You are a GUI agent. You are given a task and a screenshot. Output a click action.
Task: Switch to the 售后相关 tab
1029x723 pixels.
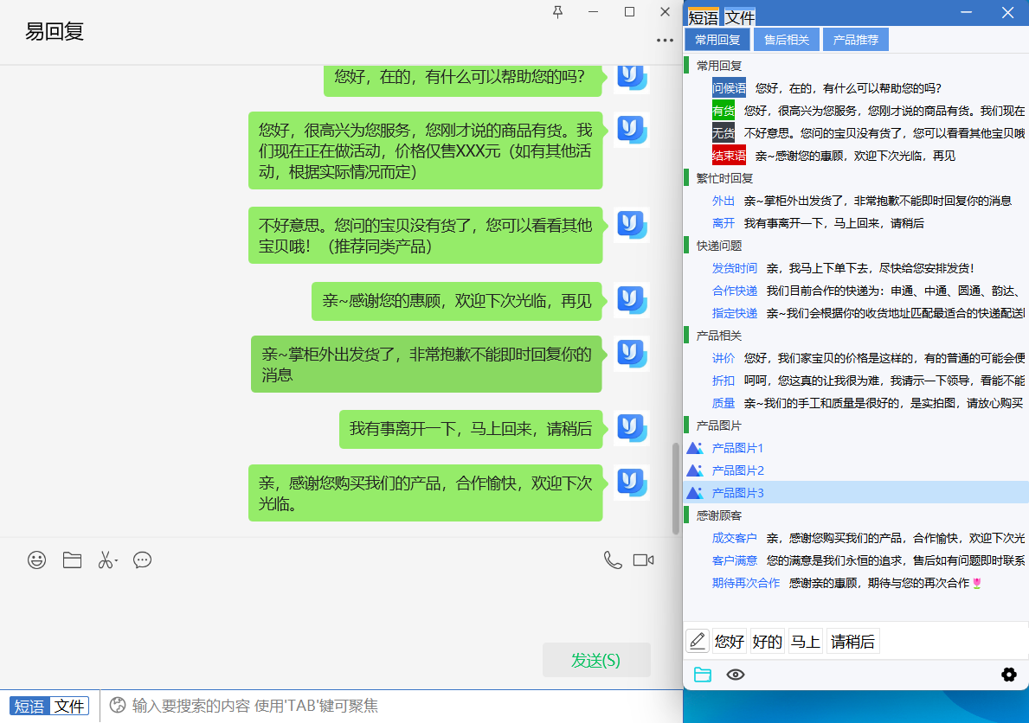(x=786, y=39)
